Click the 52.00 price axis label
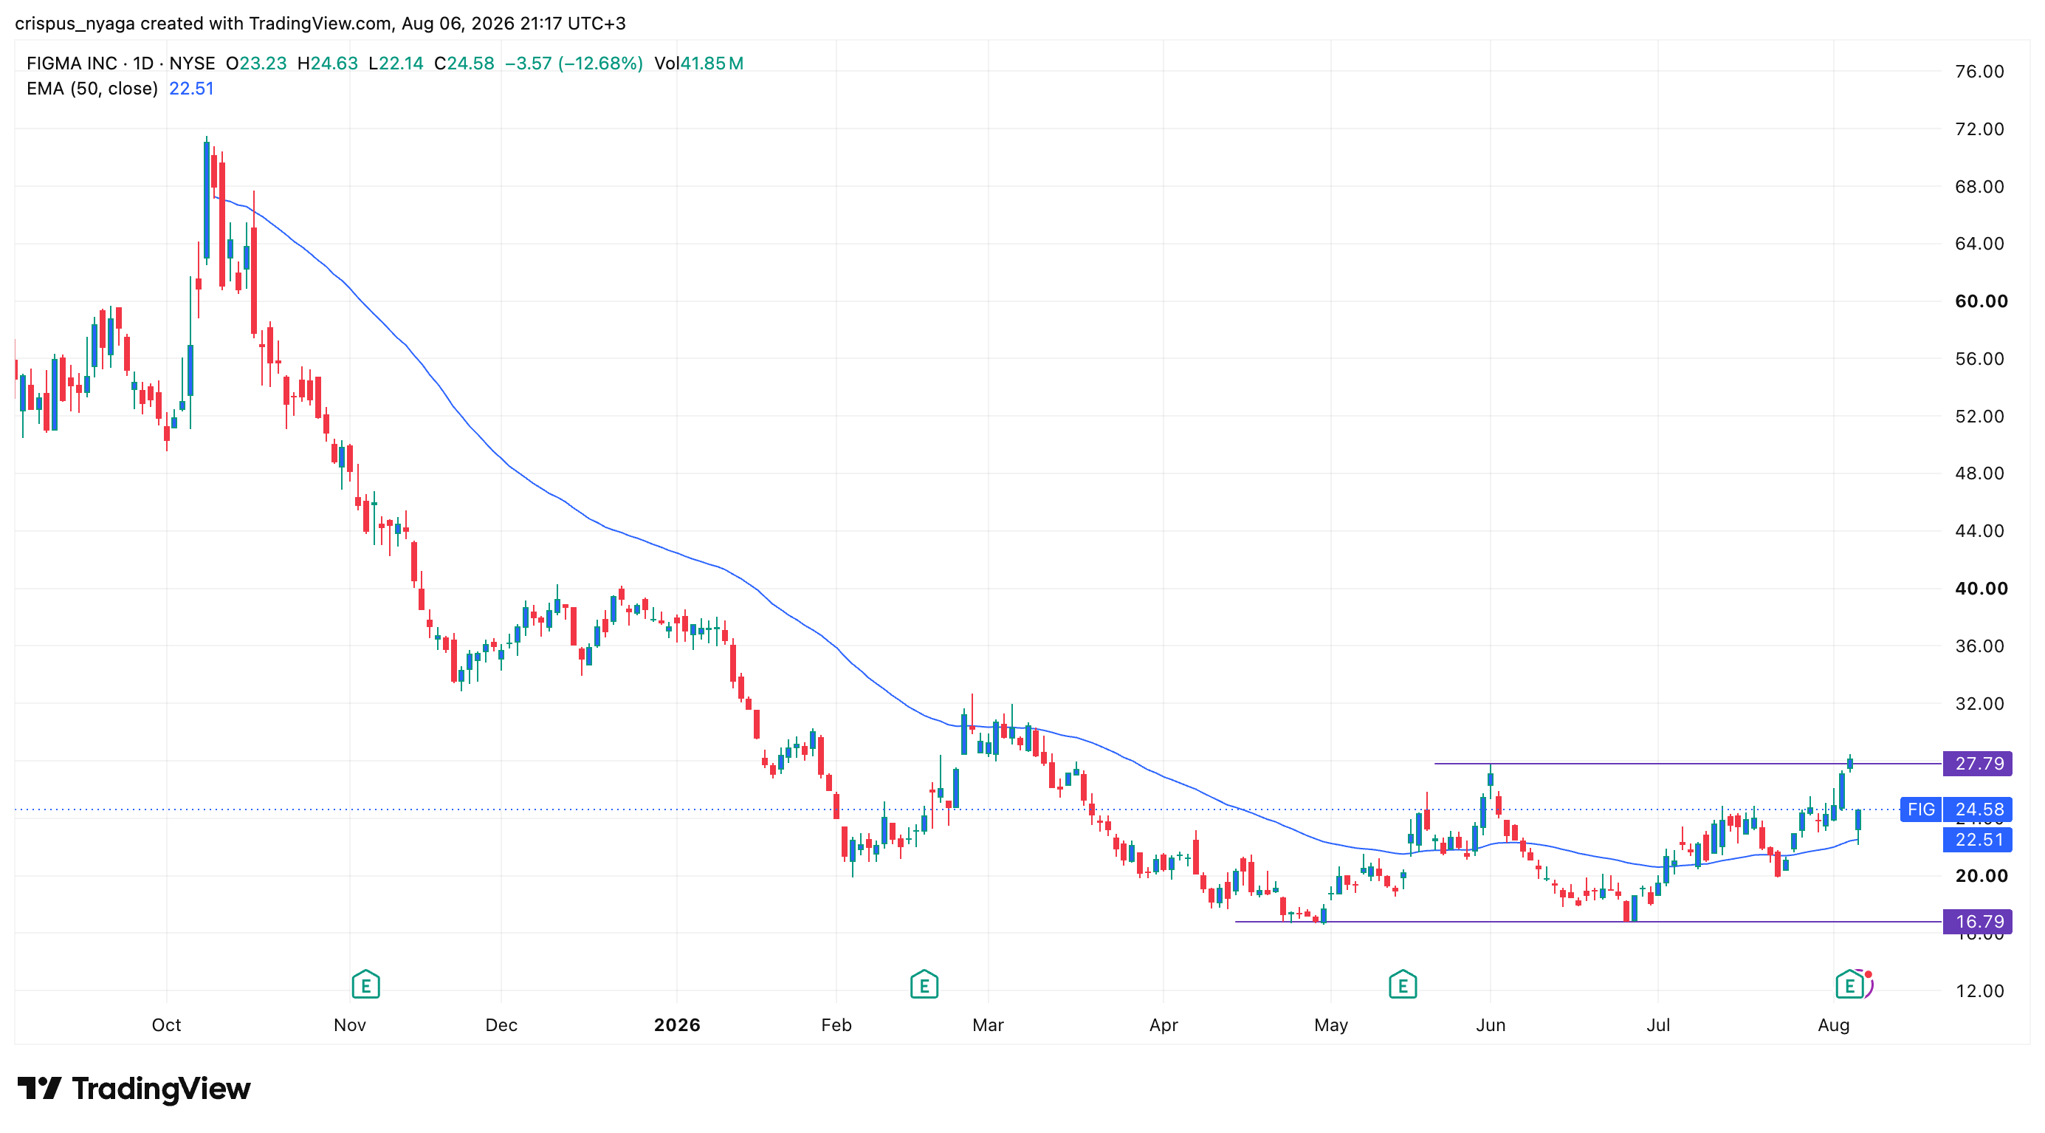The width and height of the screenshot is (2045, 1133). pos(1979,416)
